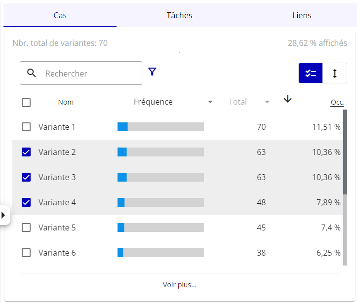Screen dimensions: 357x303
Task: Click the Voir plus... link
Action: [x=180, y=285]
